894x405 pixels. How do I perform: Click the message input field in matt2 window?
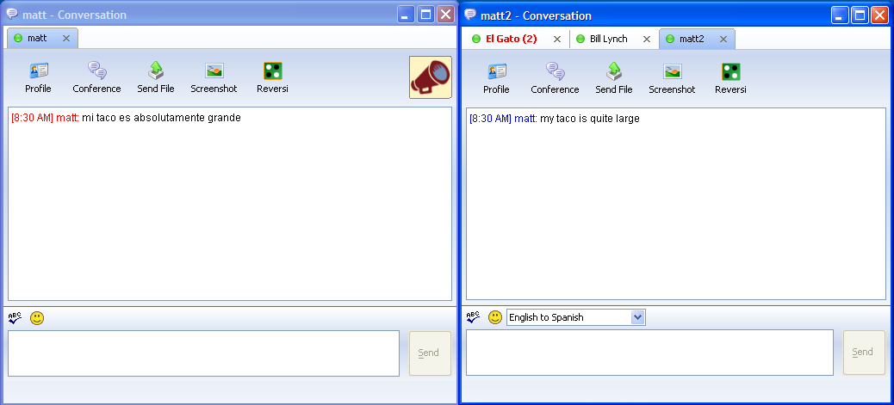[650, 353]
